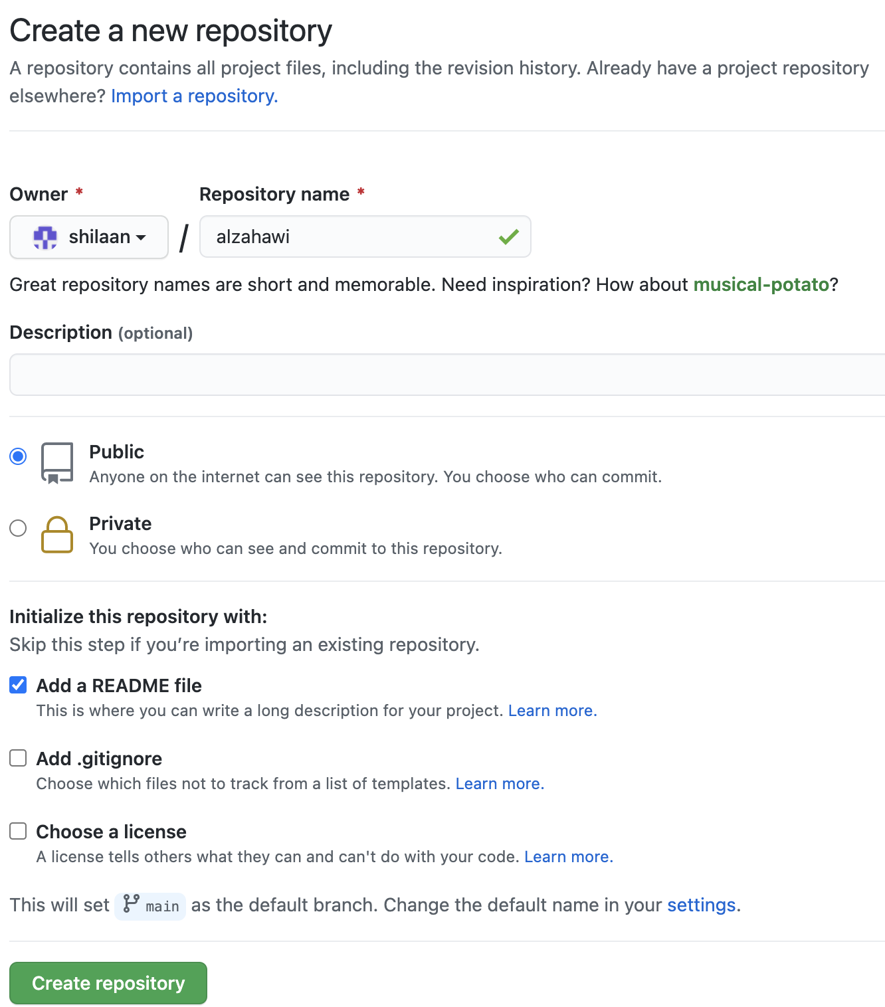Select the Private visibility radio button
This screenshot has height=1007, width=885.
(x=19, y=528)
